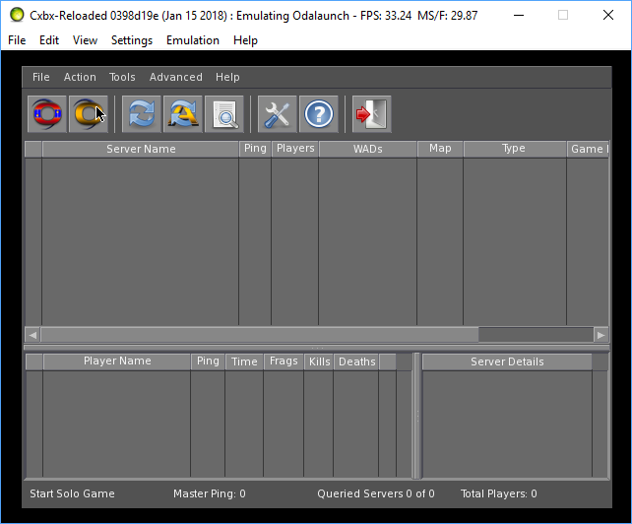This screenshot has height=524, width=632.
Task: Sort by Players column header
Action: [x=295, y=149]
